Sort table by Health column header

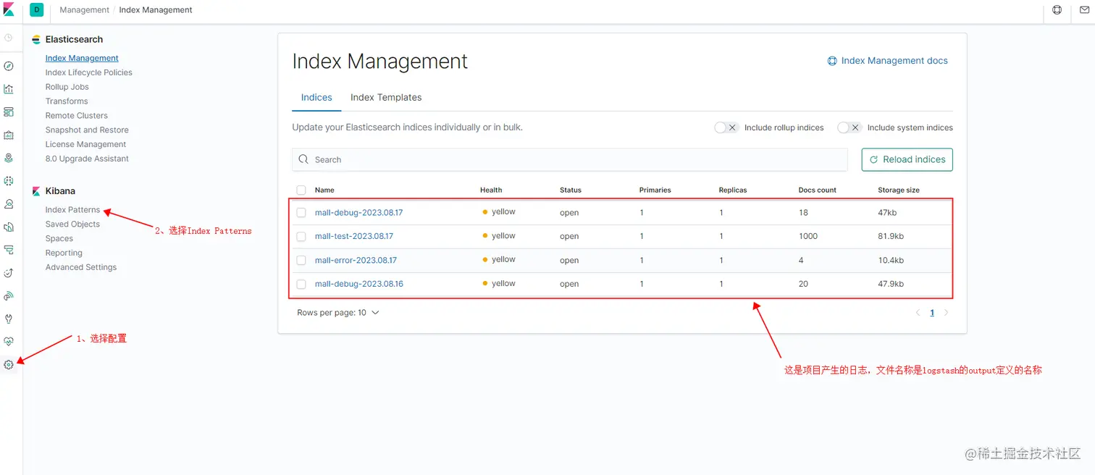[x=491, y=190]
